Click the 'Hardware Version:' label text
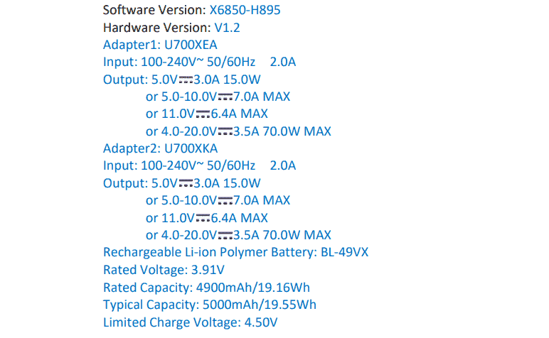This screenshot has height=338, width=549. click(157, 28)
